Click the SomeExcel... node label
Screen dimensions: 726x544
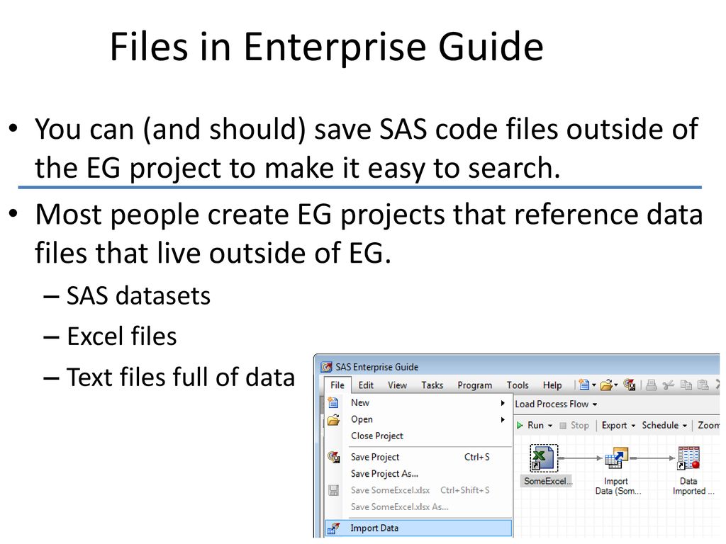click(x=548, y=481)
